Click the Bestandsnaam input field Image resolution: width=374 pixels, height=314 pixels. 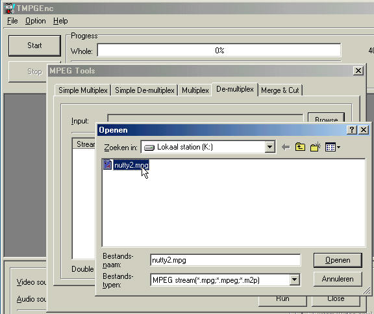[x=225, y=260]
